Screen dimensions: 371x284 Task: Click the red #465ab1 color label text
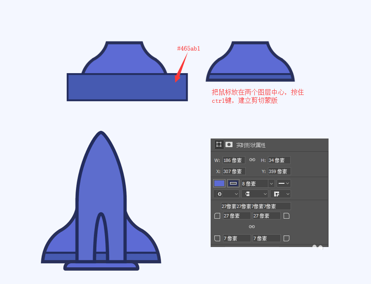[188, 48]
